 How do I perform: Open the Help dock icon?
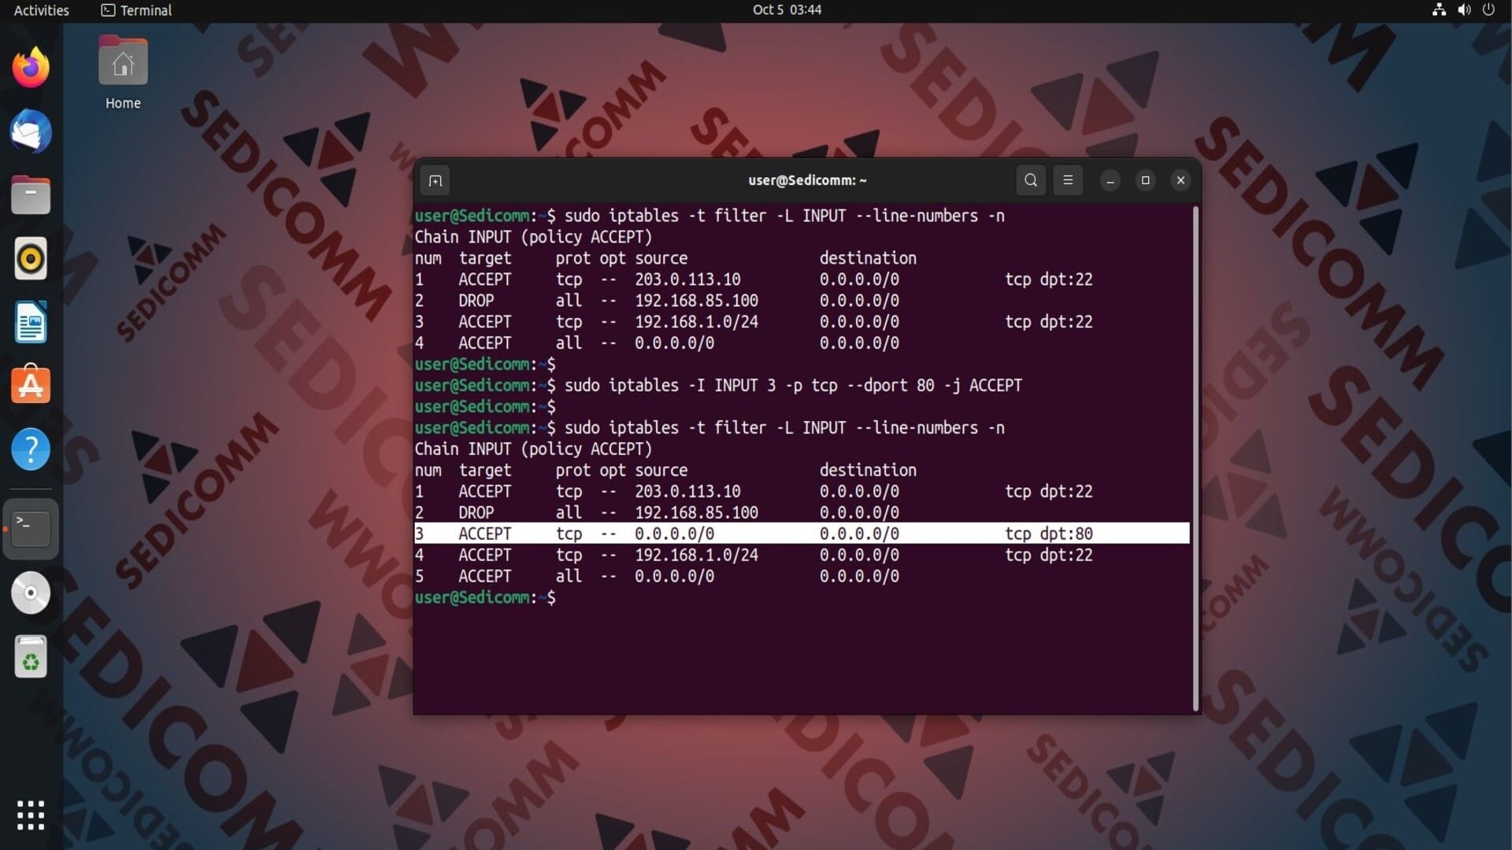point(31,449)
